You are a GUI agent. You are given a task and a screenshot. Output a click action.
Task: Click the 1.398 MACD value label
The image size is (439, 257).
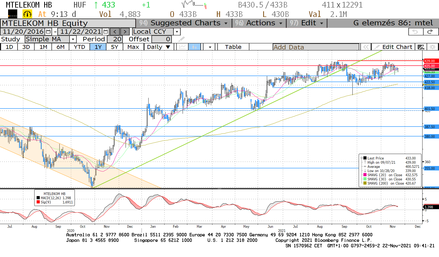tap(431, 207)
